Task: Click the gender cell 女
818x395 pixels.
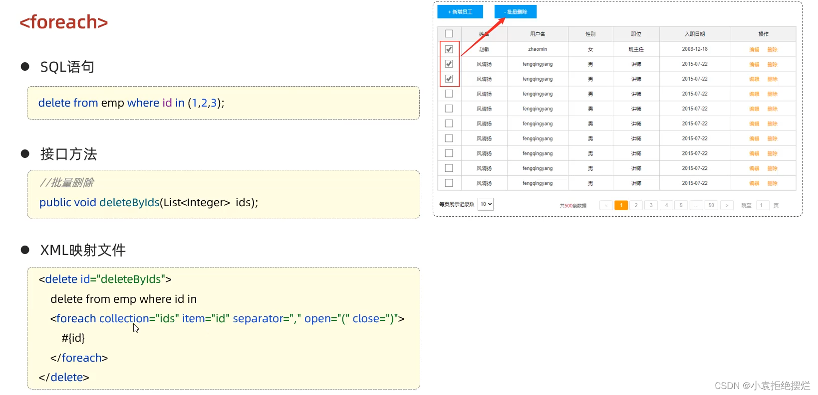Action: tap(590, 49)
